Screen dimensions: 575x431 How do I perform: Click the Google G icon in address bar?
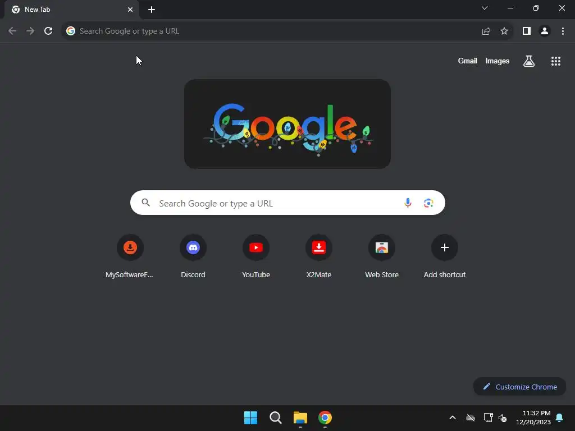pos(71,31)
